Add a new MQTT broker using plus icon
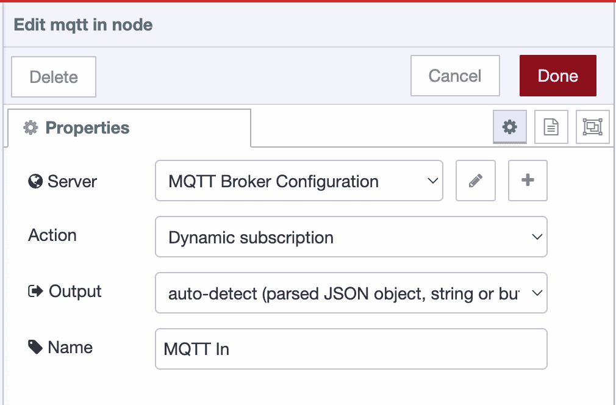The image size is (616, 405). [527, 181]
